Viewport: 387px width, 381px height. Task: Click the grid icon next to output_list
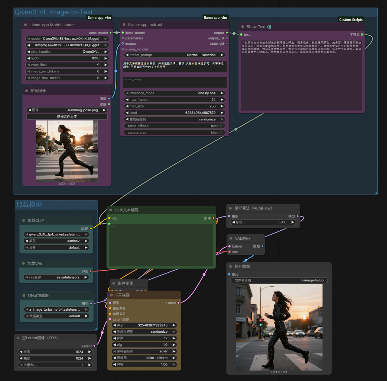(226, 38)
